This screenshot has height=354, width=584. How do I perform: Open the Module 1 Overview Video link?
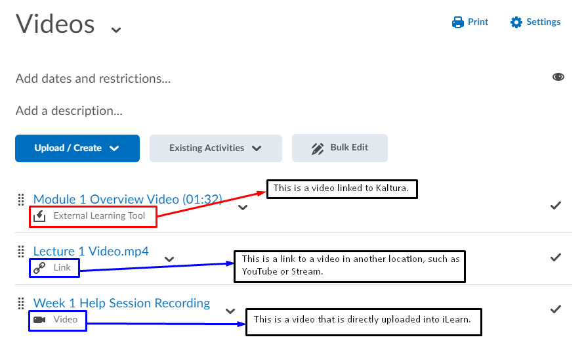click(x=127, y=199)
